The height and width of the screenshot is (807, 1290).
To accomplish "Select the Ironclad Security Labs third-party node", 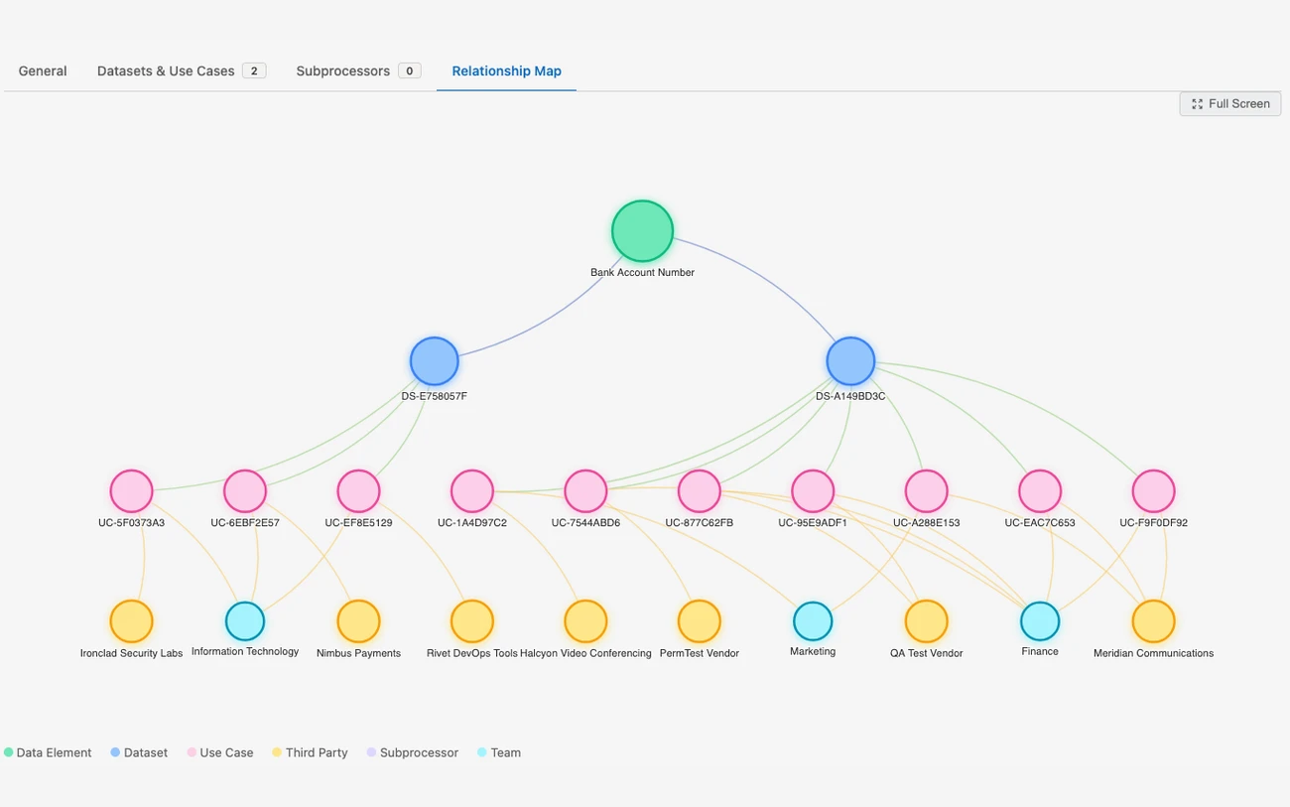I will pyautogui.click(x=131, y=621).
